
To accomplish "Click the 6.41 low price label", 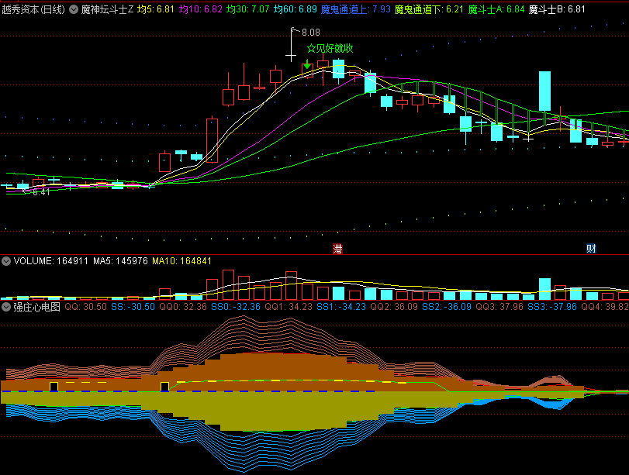I will point(41,192).
